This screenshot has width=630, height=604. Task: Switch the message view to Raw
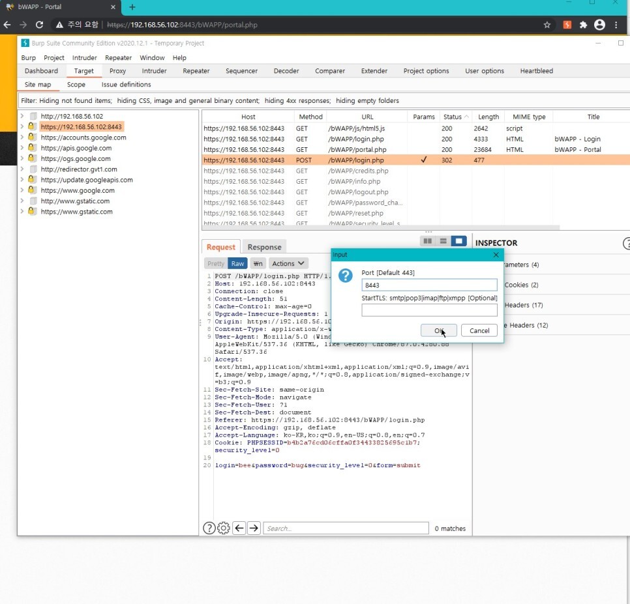[237, 263]
